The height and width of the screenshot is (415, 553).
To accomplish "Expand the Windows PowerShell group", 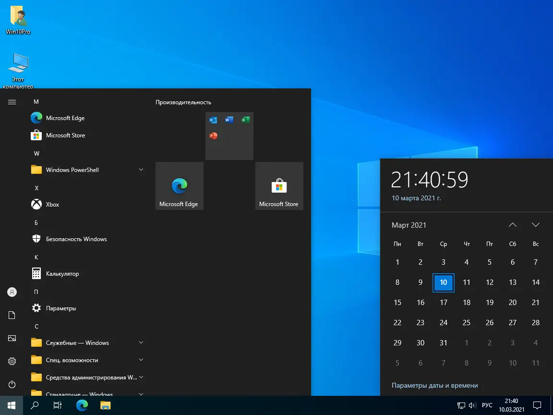I will 141,170.
